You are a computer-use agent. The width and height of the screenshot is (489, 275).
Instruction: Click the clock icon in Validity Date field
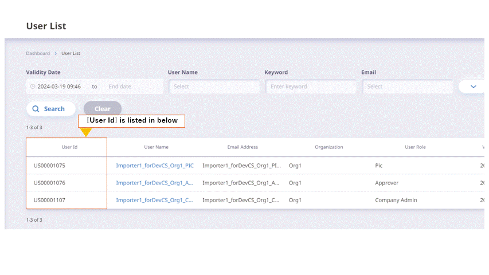tap(33, 87)
